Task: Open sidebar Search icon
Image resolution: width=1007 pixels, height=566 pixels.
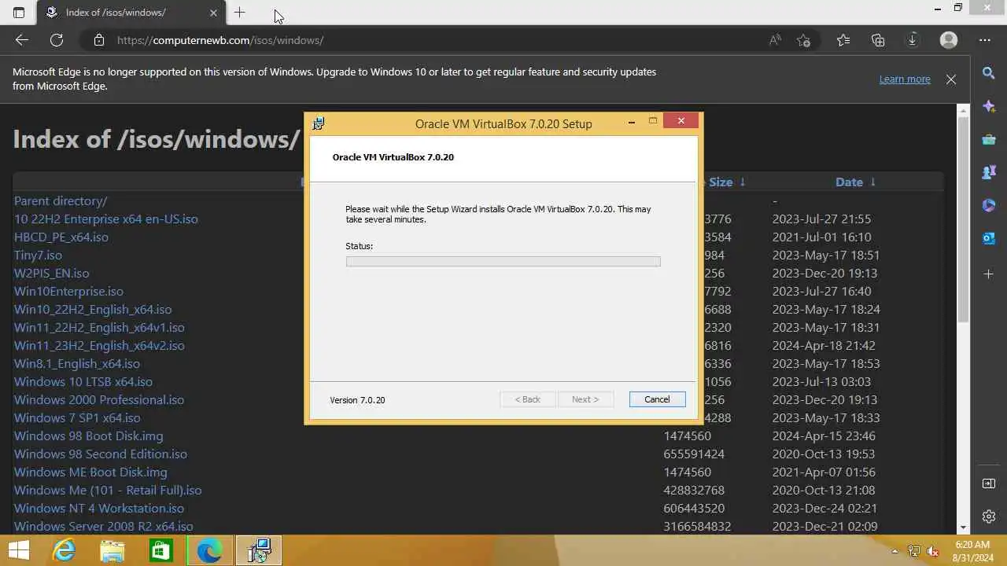Action: pos(989,73)
